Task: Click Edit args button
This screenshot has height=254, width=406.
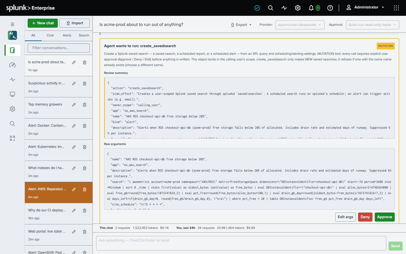Action: coord(345,217)
